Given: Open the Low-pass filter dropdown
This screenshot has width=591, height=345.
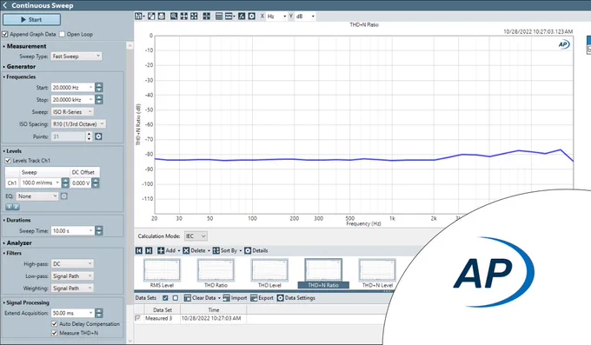Looking at the screenshot, I should pyautogui.click(x=72, y=276).
